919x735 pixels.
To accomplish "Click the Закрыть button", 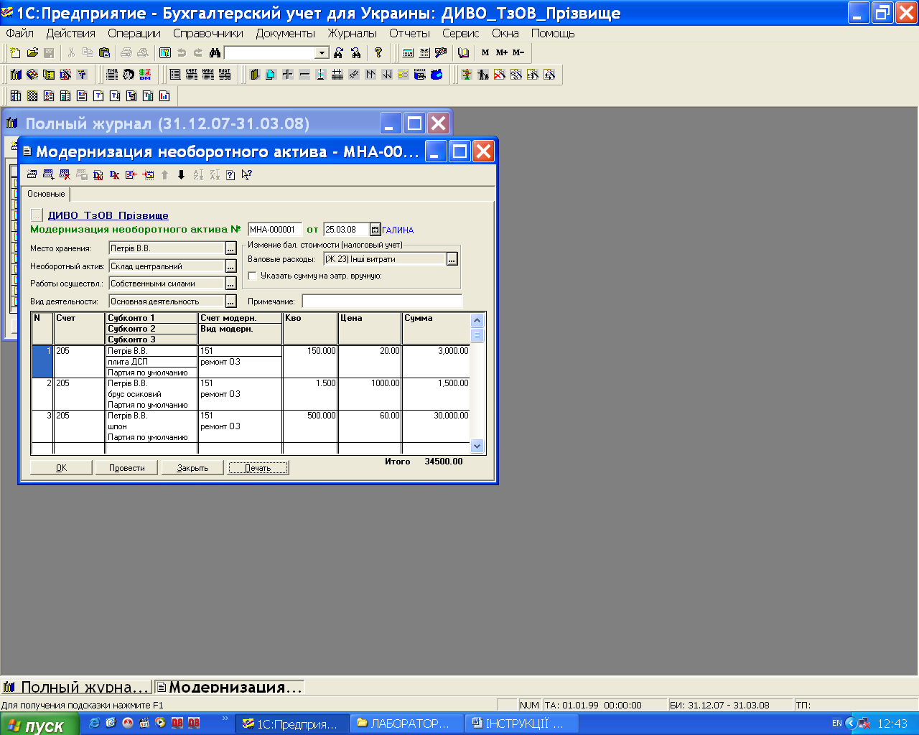I will pos(192,467).
